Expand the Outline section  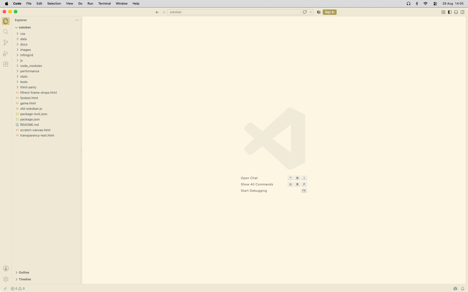[x=46, y=272]
